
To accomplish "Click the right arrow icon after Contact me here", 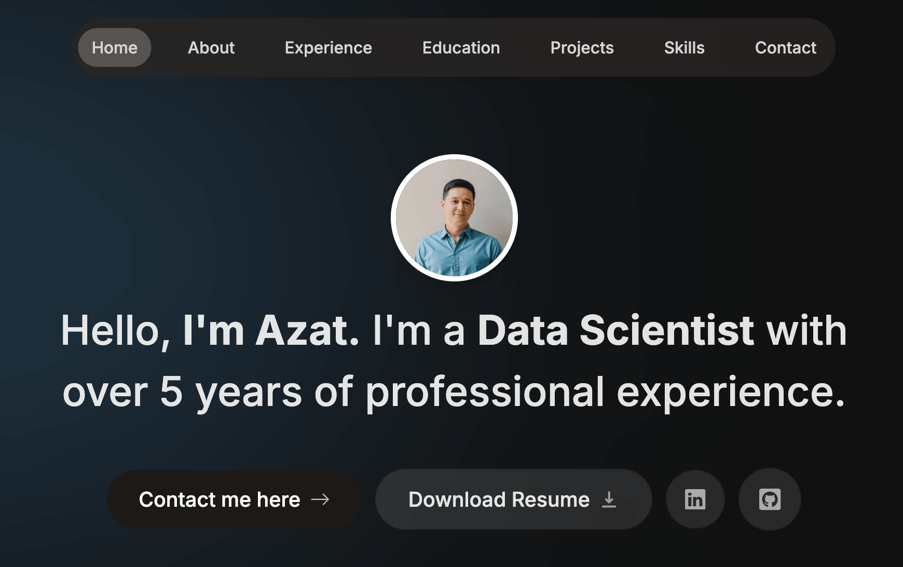I will pyautogui.click(x=320, y=500).
